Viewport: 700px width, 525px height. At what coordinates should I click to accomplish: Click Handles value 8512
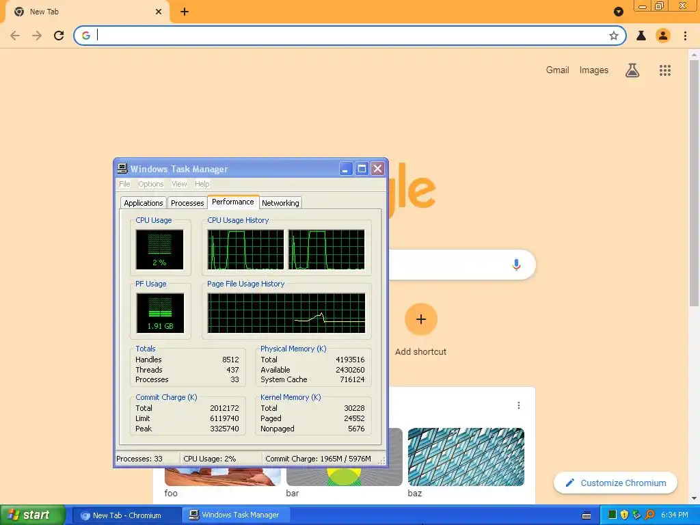(x=230, y=360)
